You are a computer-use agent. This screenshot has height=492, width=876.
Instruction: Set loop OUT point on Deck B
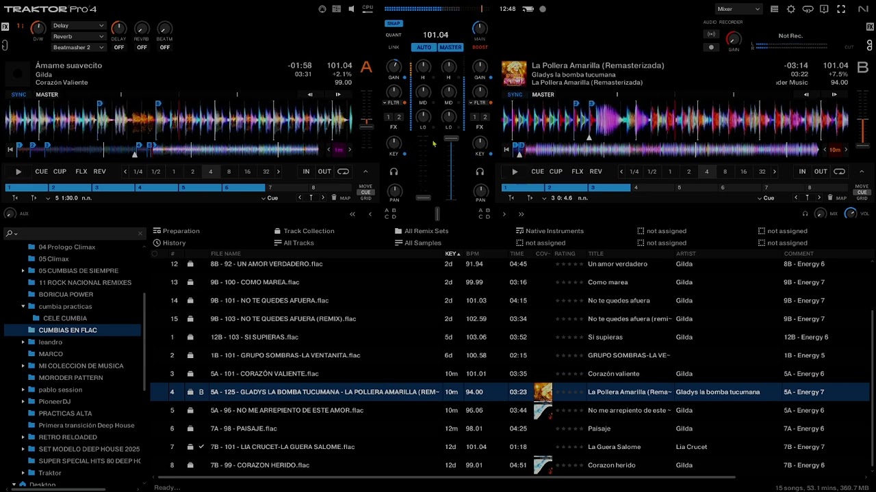(821, 172)
